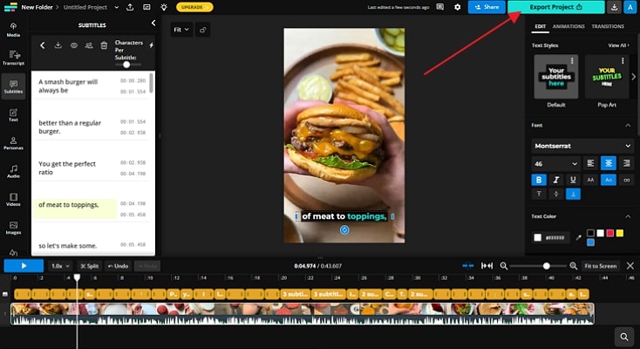Open the font size 46 dropdown

click(x=555, y=164)
